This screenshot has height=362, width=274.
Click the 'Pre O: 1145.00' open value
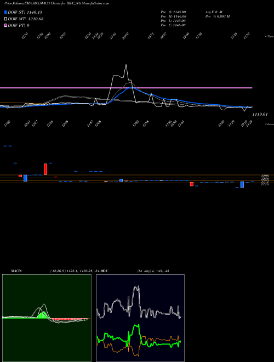(174, 12)
